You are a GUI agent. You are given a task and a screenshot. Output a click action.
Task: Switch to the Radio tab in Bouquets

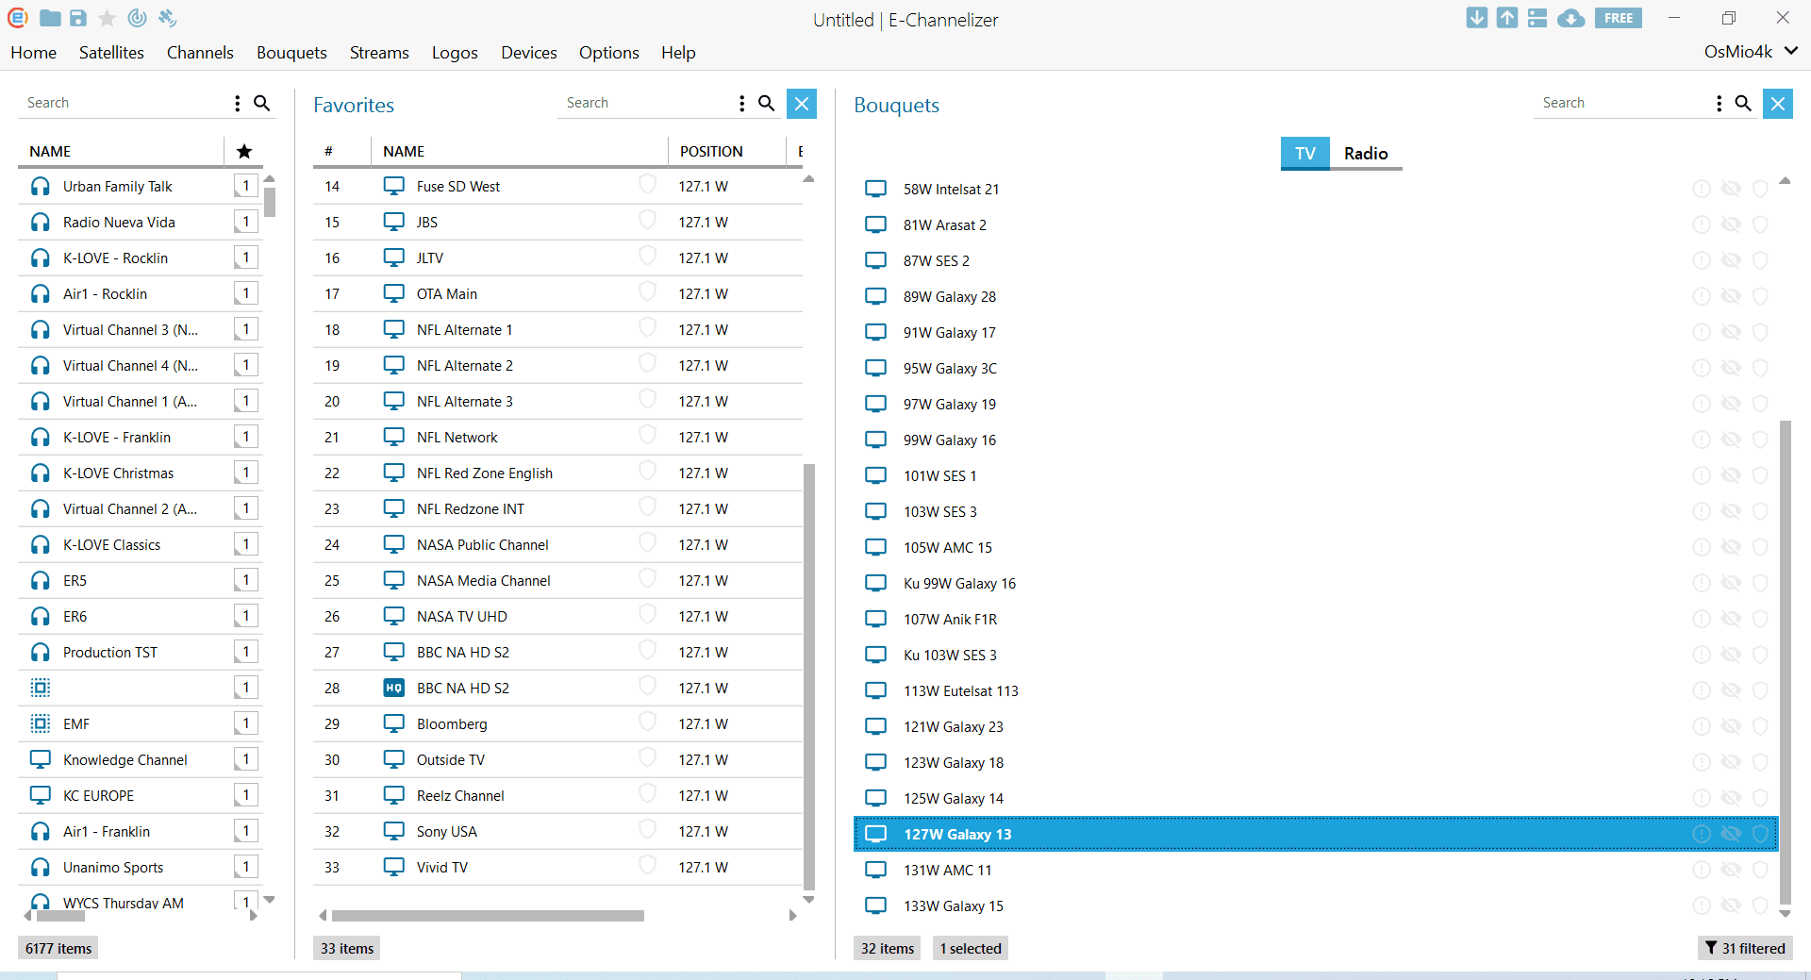click(x=1365, y=153)
